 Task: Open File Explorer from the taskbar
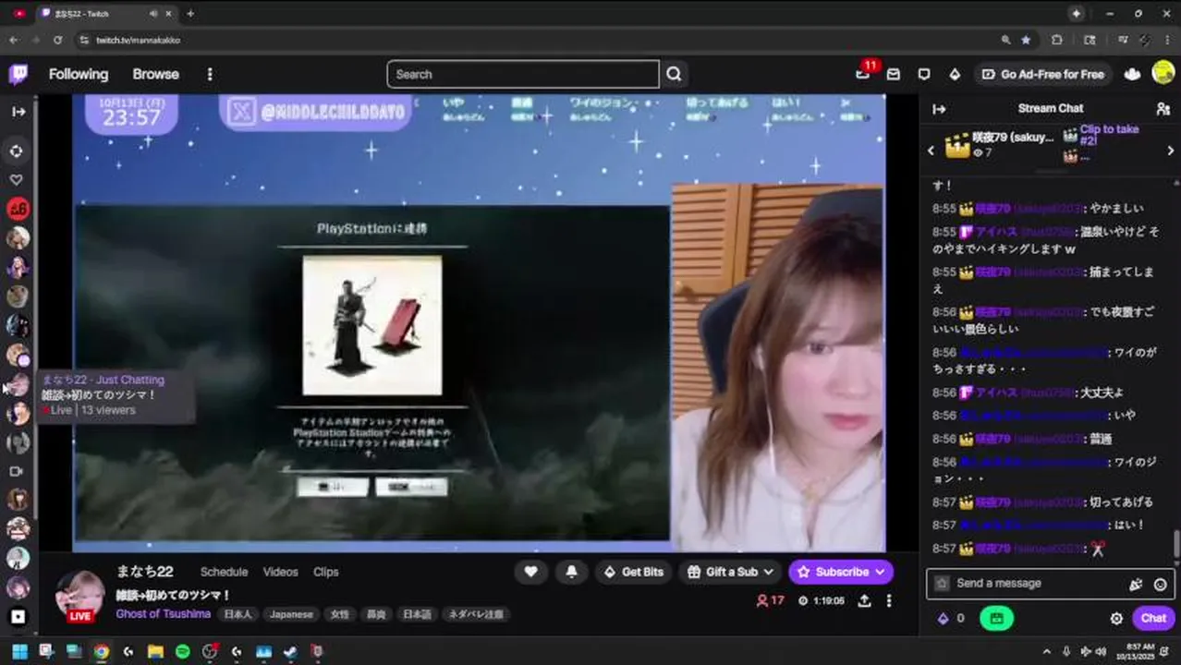click(155, 651)
